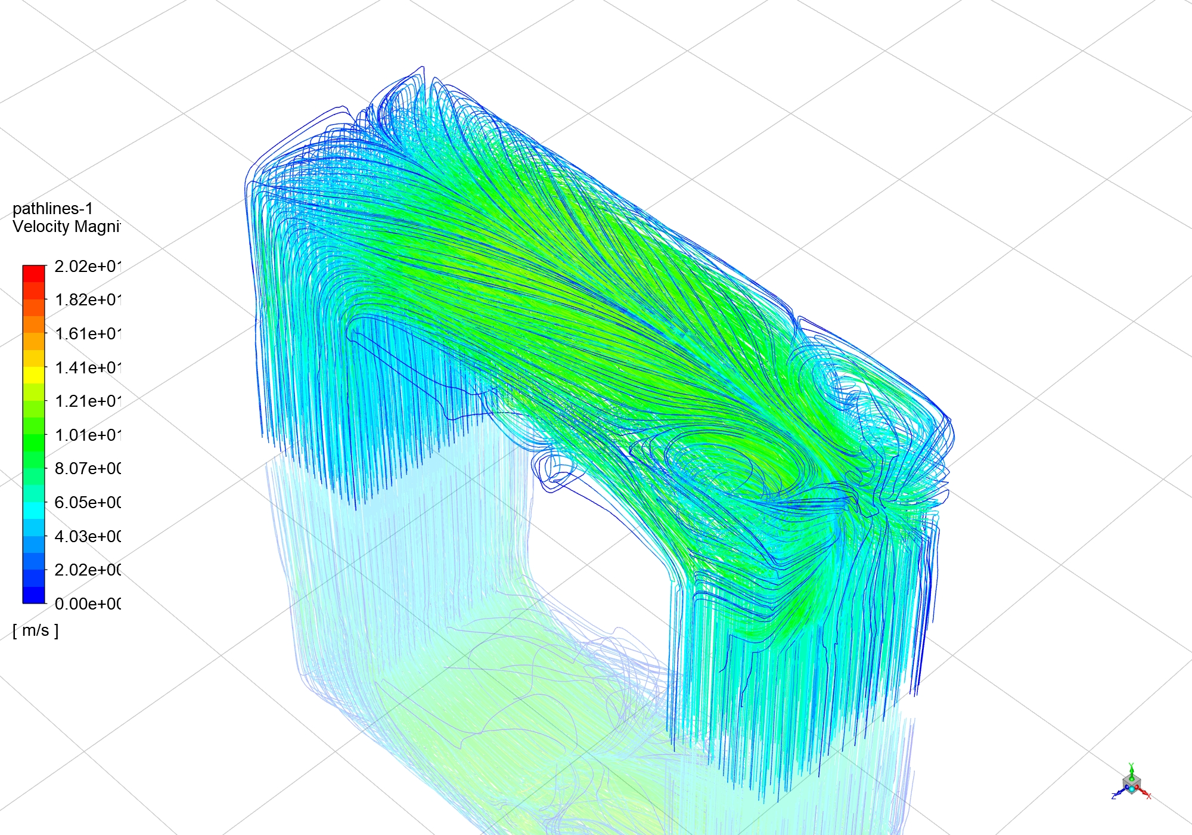Click the 4.03e+00 legend value
The height and width of the screenshot is (835, 1192).
(x=87, y=536)
